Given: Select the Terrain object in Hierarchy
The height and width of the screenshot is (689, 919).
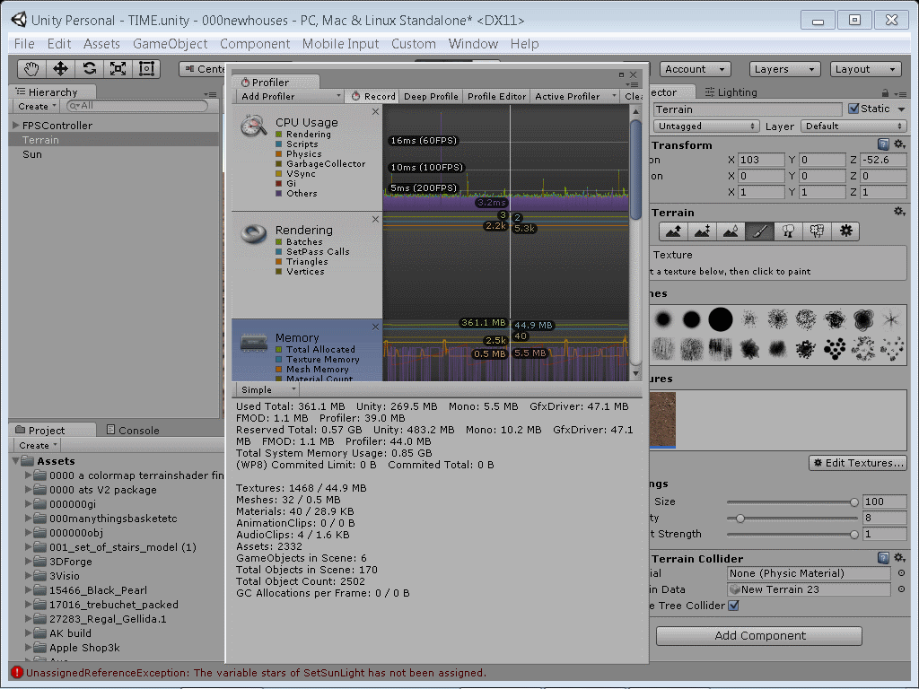Looking at the screenshot, I should click(39, 140).
